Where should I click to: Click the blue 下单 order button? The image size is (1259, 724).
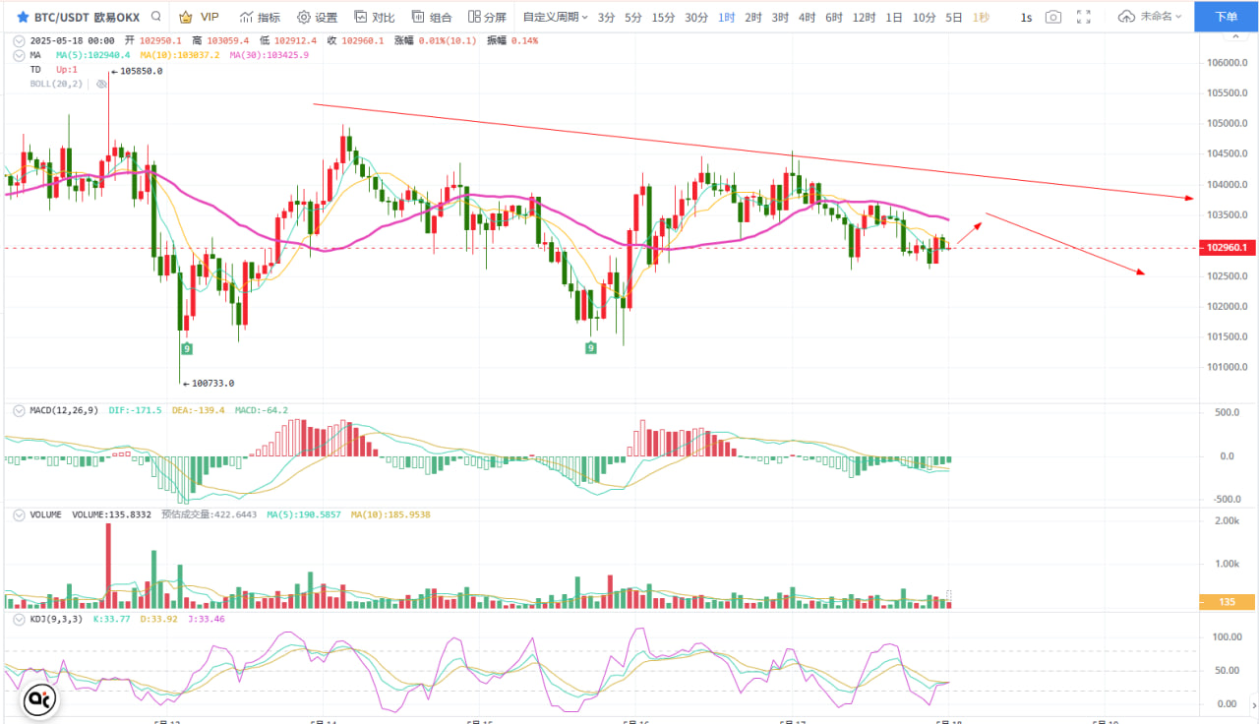coord(1227,17)
